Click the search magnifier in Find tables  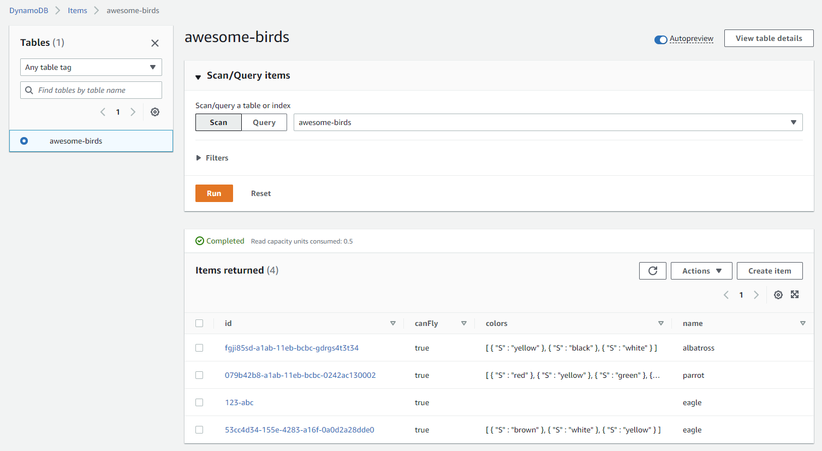click(x=29, y=90)
